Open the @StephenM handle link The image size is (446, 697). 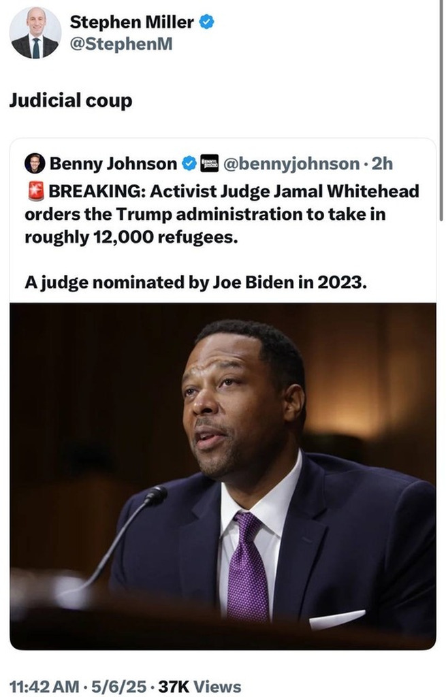[x=121, y=44]
